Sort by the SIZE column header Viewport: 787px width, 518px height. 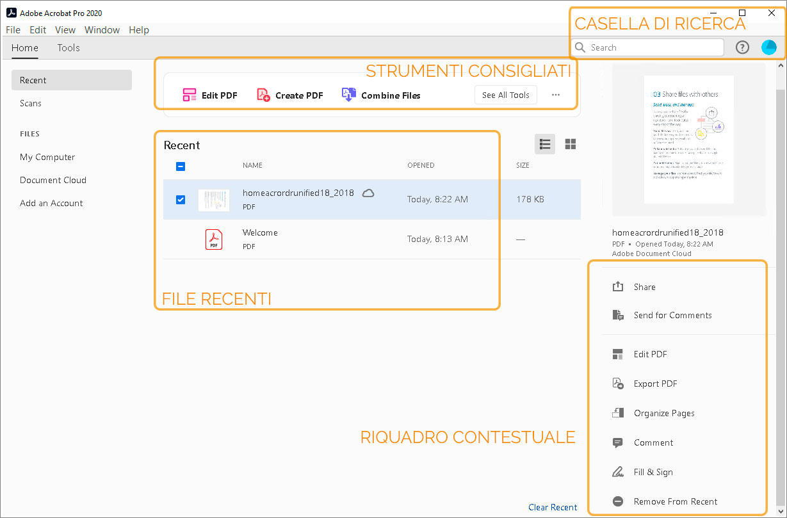pos(523,165)
